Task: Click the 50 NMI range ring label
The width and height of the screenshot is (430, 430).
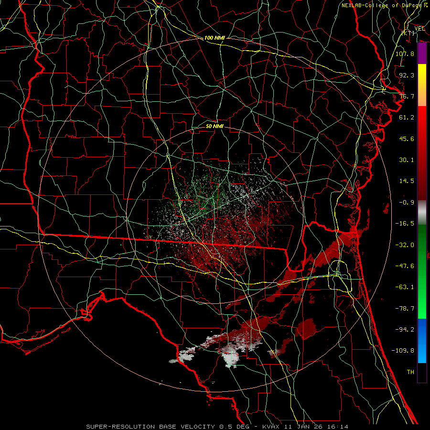Action: pyautogui.click(x=215, y=126)
